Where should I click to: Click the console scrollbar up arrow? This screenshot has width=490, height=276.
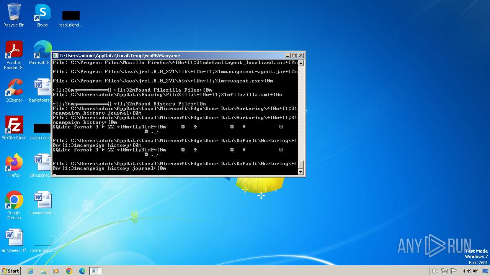click(x=301, y=63)
